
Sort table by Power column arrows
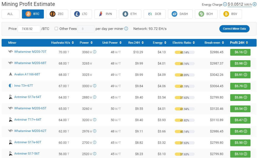pyautogui.click(x=92, y=43)
